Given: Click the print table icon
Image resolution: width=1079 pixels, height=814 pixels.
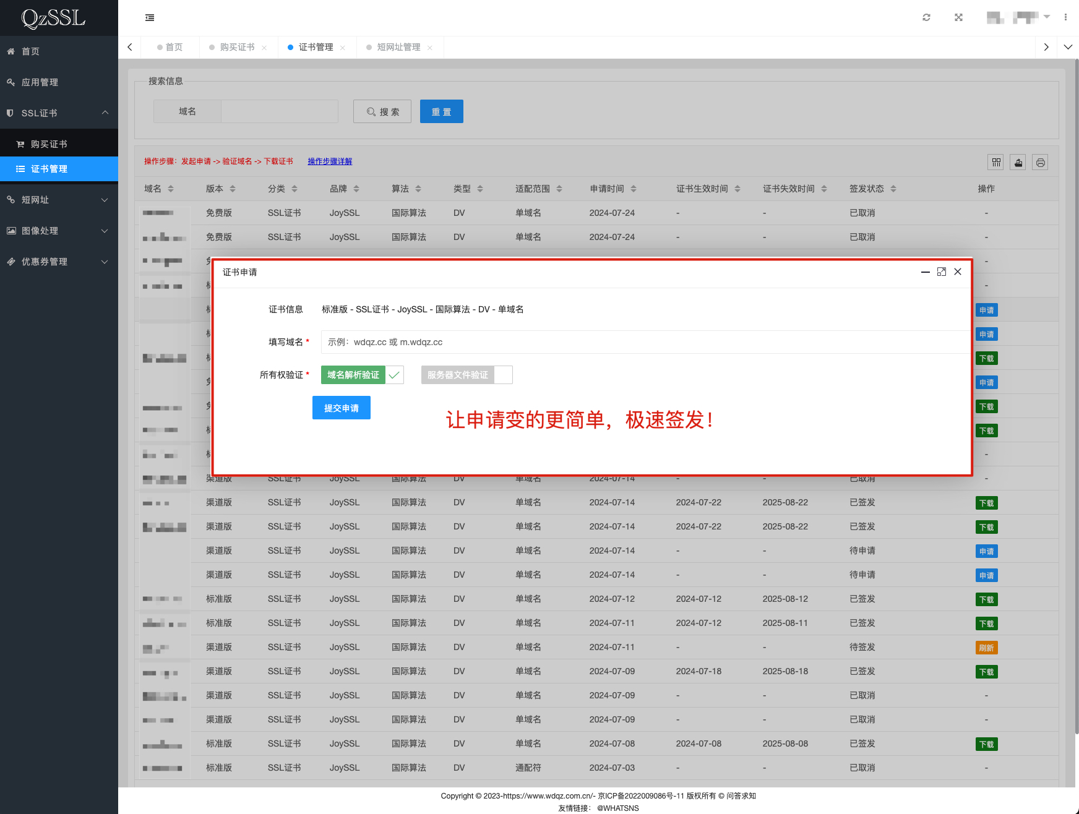Looking at the screenshot, I should pos(1040,162).
